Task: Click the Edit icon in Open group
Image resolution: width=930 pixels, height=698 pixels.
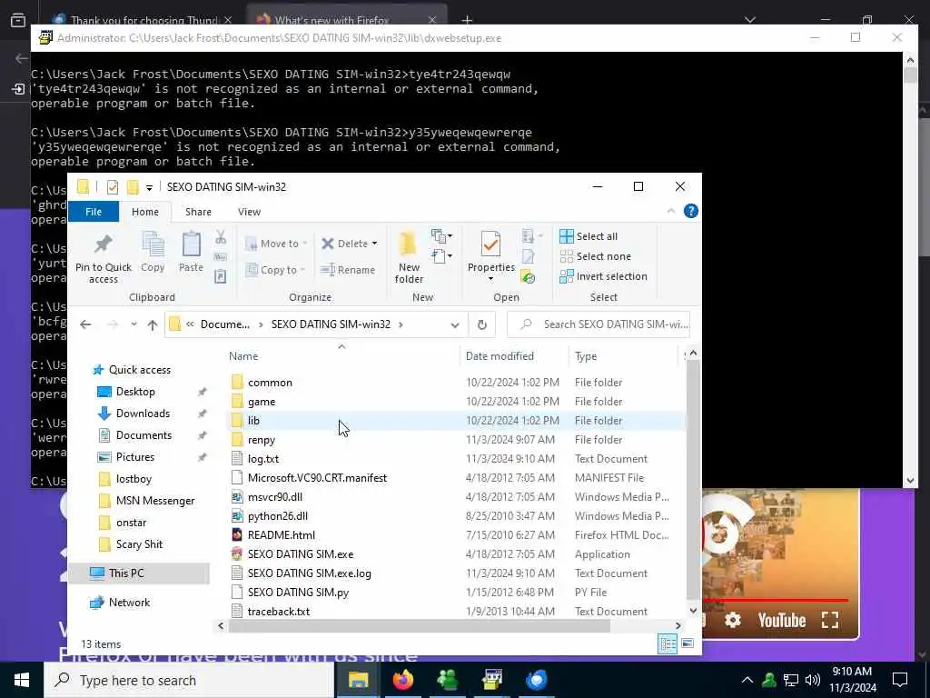Action: coord(528,256)
